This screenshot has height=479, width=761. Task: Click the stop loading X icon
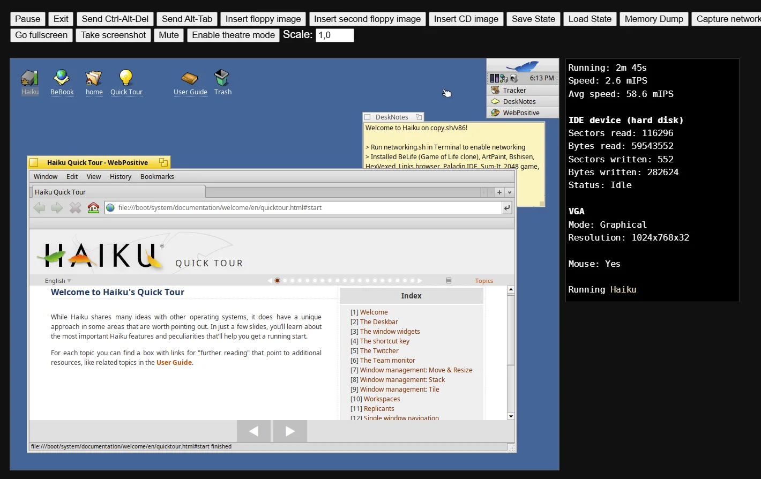pos(75,208)
